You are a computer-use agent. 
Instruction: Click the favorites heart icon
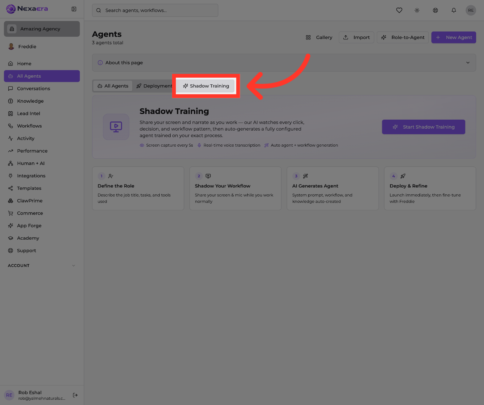399,10
